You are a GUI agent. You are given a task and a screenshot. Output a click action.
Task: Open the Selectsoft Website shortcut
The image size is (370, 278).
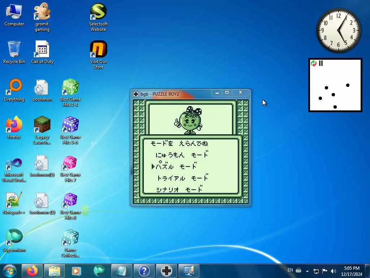(x=98, y=17)
